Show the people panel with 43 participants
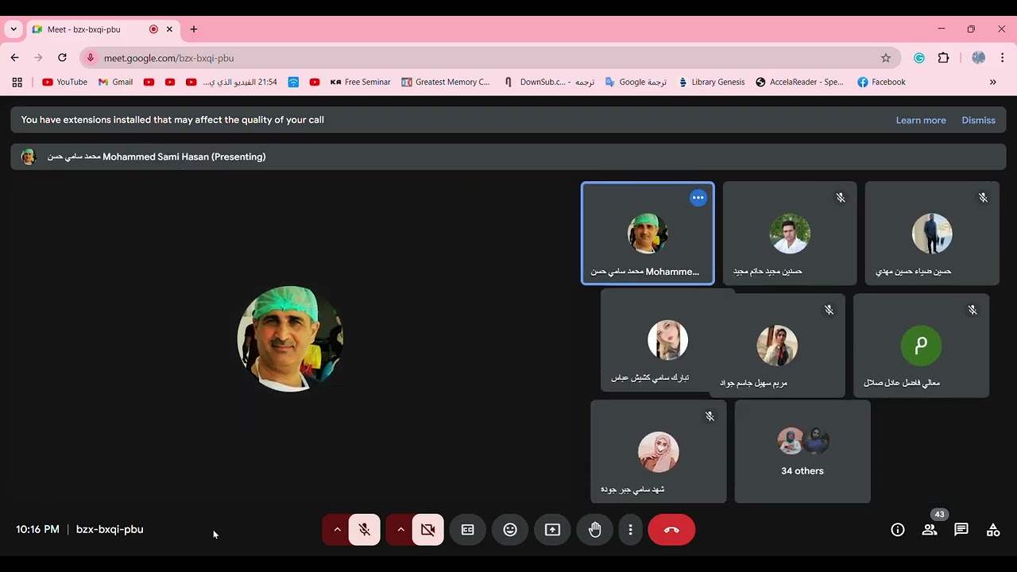1017x572 pixels. (x=930, y=530)
